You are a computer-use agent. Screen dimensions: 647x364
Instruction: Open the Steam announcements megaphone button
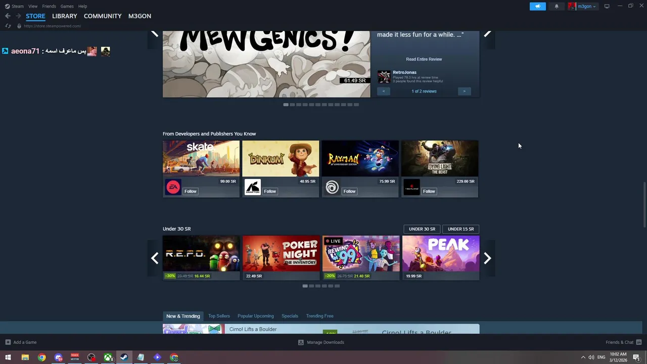tap(538, 6)
